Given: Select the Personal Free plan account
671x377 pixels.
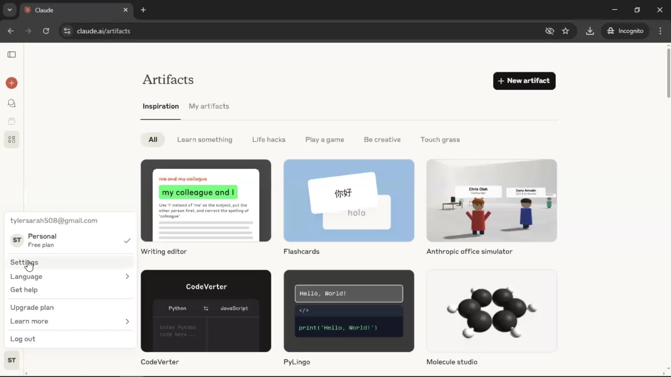Looking at the screenshot, I should coord(70,240).
